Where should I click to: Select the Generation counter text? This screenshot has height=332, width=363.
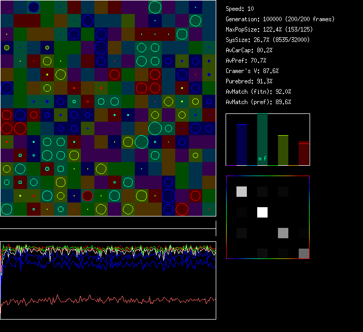tap(280, 19)
